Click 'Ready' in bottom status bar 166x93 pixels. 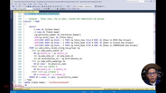tap(14, 92)
